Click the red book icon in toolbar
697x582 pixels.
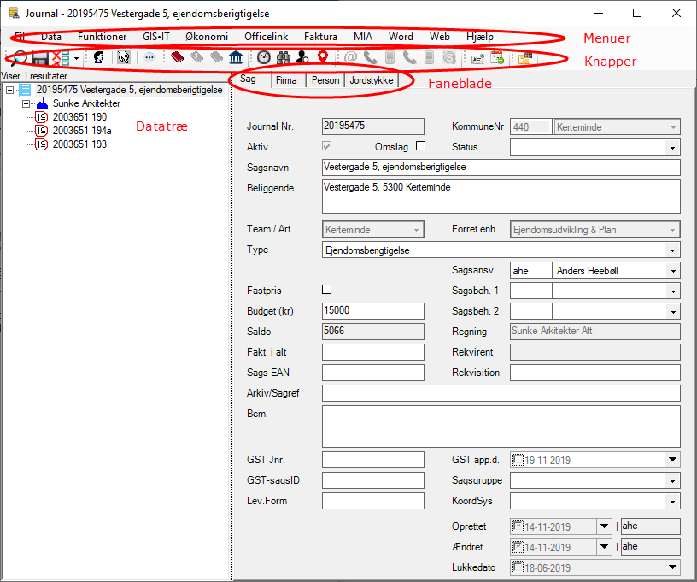click(177, 58)
